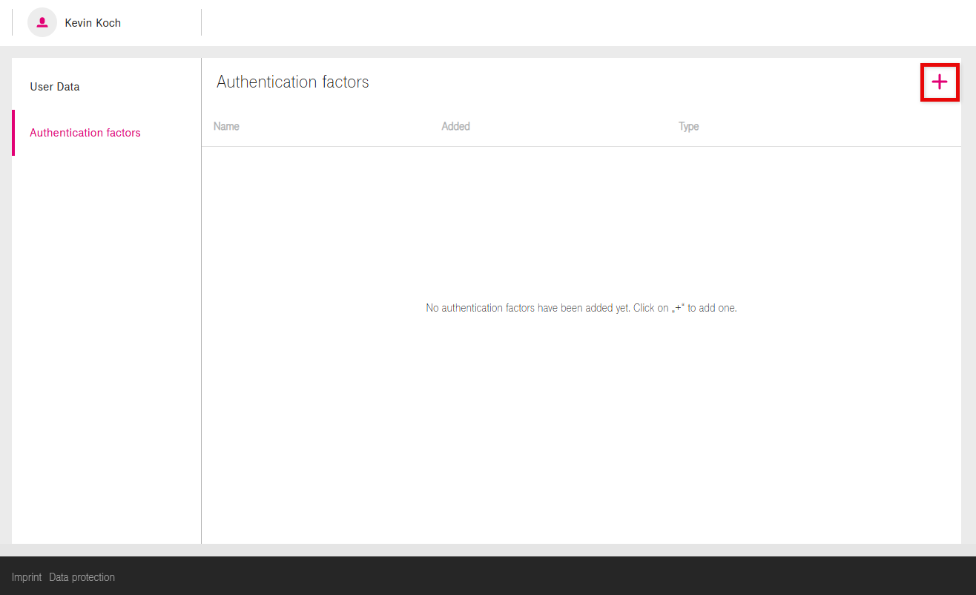Click the empty header area right of Kevin Koch
976x595 pixels.
[x=578, y=22]
